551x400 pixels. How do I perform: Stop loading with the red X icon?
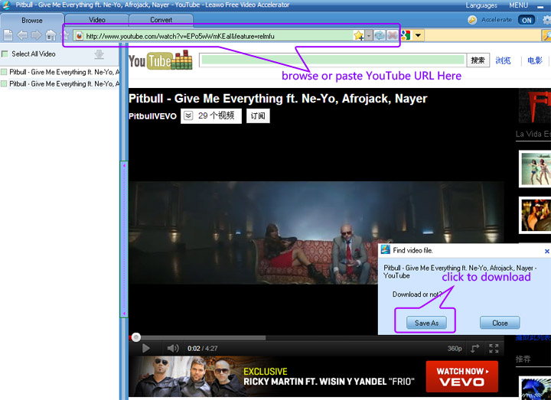click(392, 35)
